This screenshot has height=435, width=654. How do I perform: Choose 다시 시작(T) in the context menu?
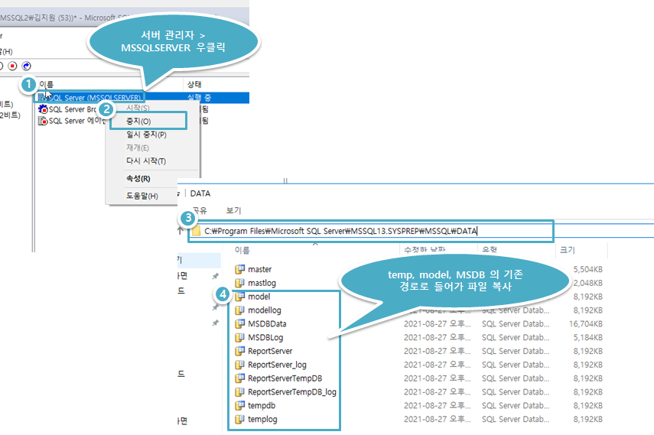point(146,161)
